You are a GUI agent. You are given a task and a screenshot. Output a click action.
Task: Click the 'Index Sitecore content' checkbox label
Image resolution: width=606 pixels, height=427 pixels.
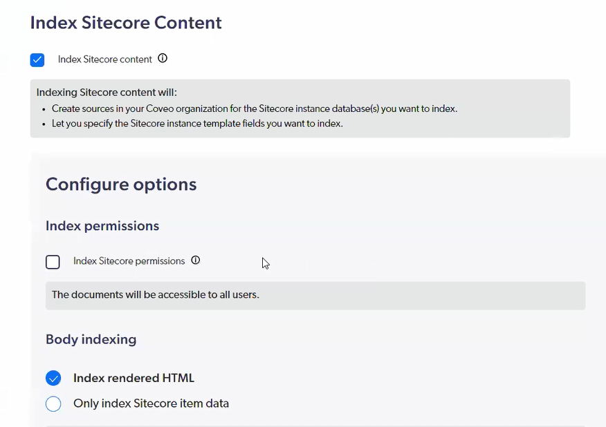tap(104, 59)
